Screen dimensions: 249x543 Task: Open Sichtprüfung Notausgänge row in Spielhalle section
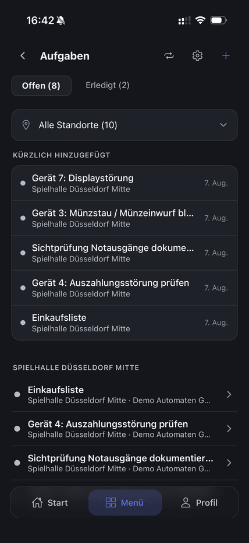124,463
